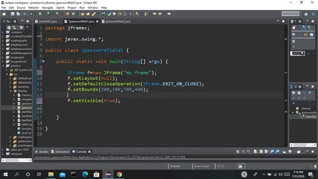This screenshot has height=179, width=318.
Task: Click the Pin Console icon
Action: pos(284,152)
